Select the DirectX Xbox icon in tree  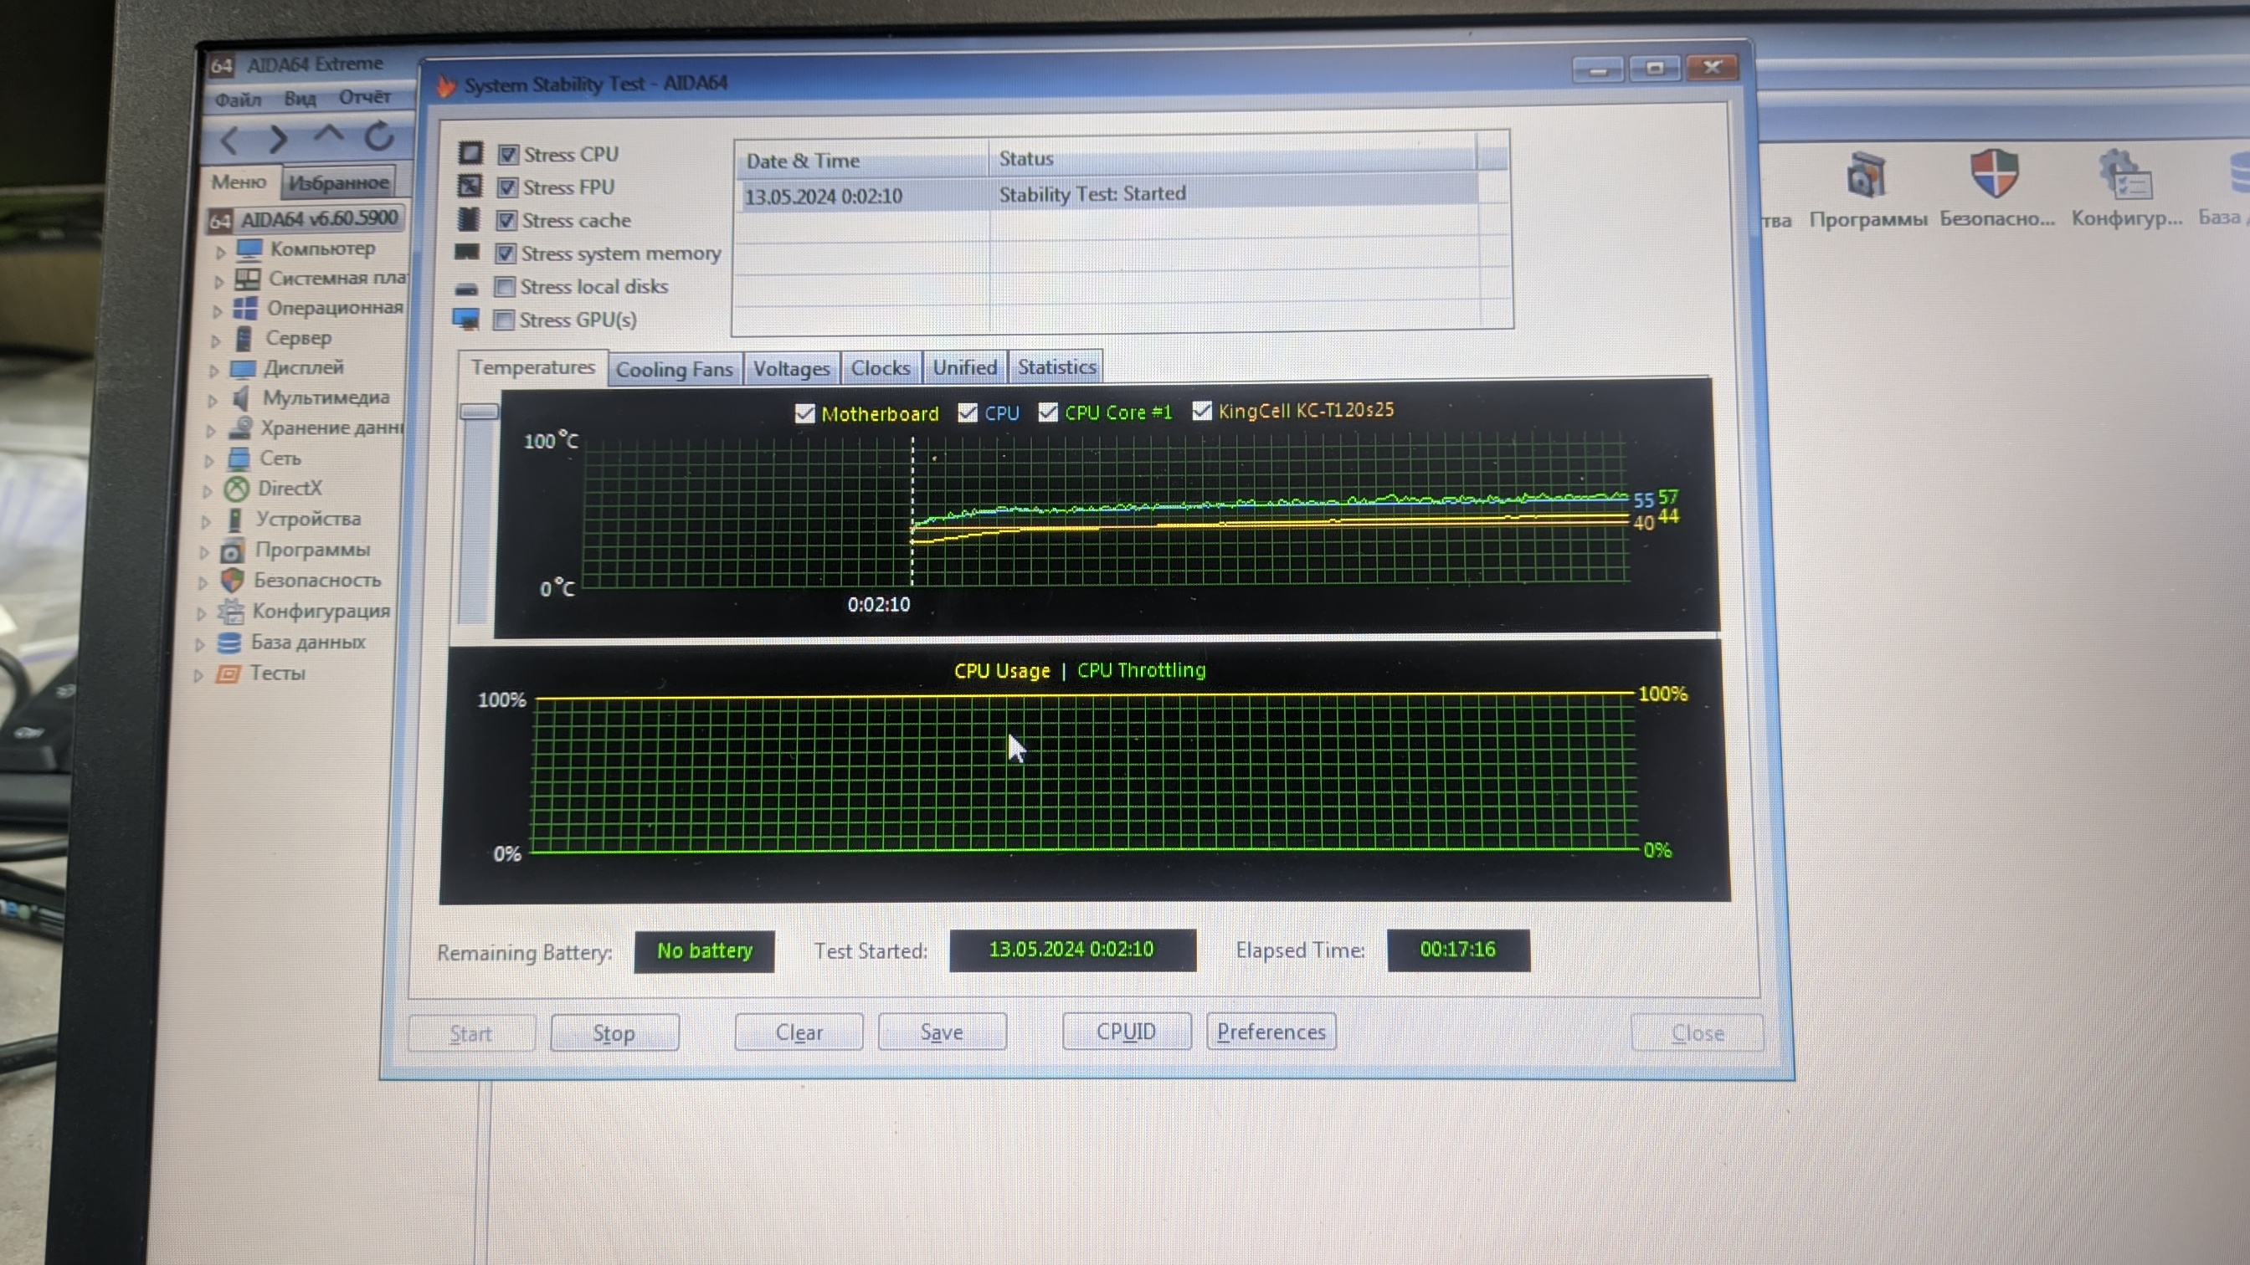[237, 489]
